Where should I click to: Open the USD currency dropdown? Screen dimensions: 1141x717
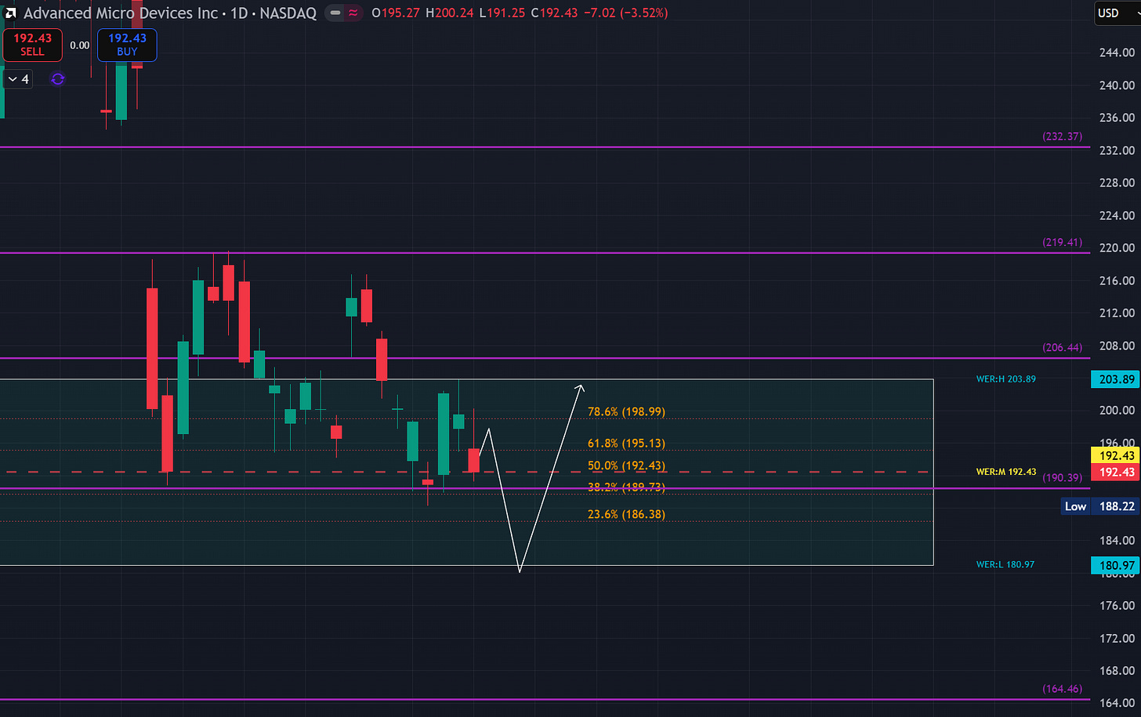(1117, 13)
